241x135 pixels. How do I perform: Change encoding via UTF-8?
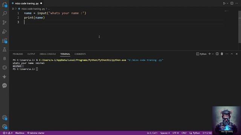[175, 133]
